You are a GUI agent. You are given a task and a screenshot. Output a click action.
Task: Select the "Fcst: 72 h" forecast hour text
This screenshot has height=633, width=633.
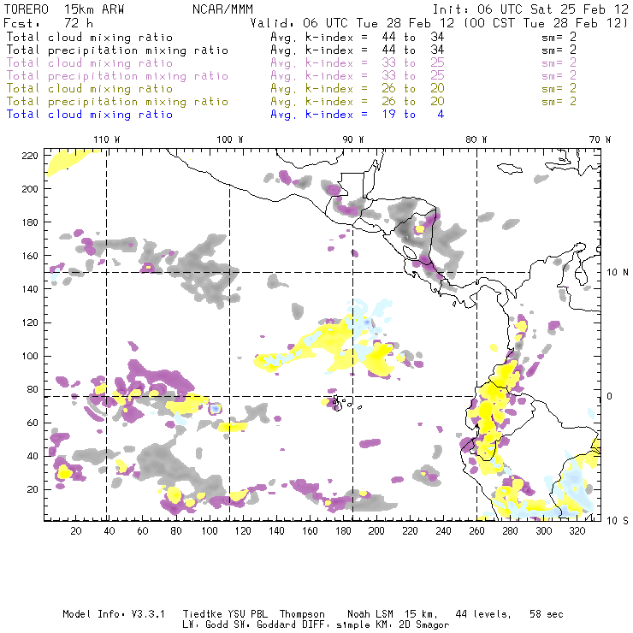click(x=48, y=23)
